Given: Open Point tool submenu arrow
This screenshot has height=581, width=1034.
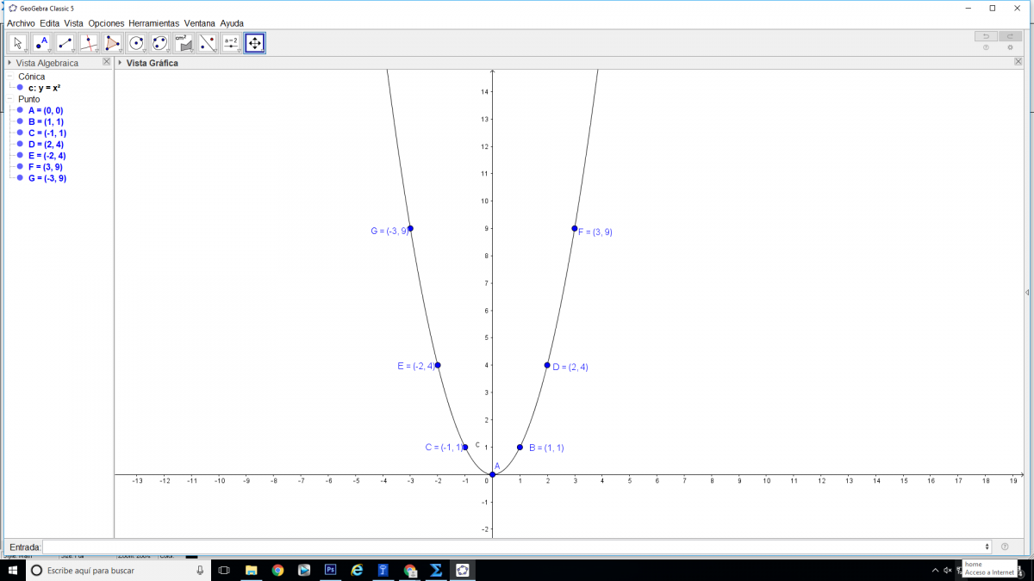Looking at the screenshot, I should (x=49, y=51).
